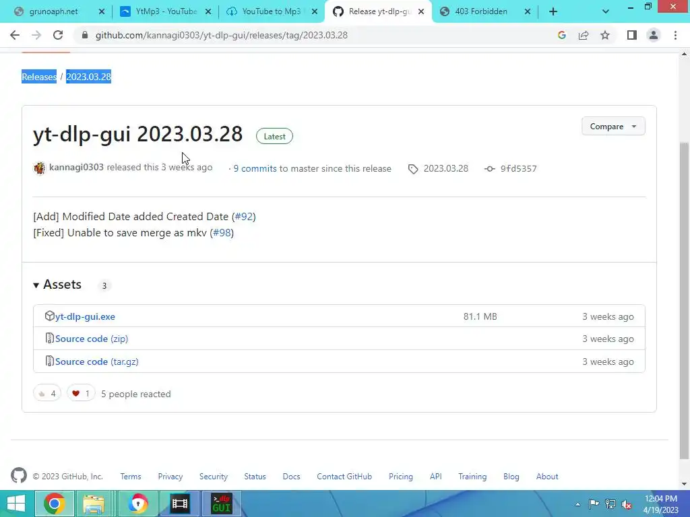
Task: Click the 2023.03.28 breadcrumb link
Action: 88,77
